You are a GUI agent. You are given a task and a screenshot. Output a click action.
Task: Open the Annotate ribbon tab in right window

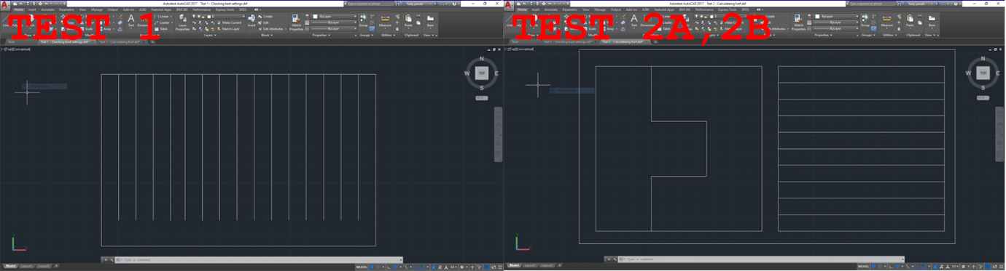coord(550,9)
